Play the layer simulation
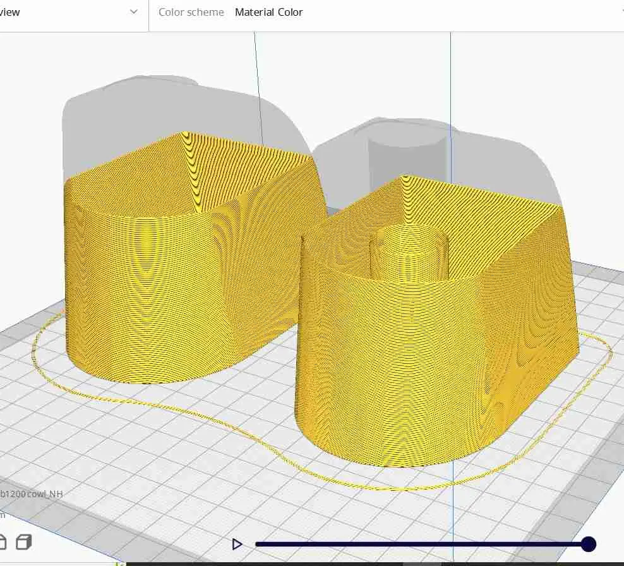This screenshot has width=624, height=566. [x=237, y=544]
